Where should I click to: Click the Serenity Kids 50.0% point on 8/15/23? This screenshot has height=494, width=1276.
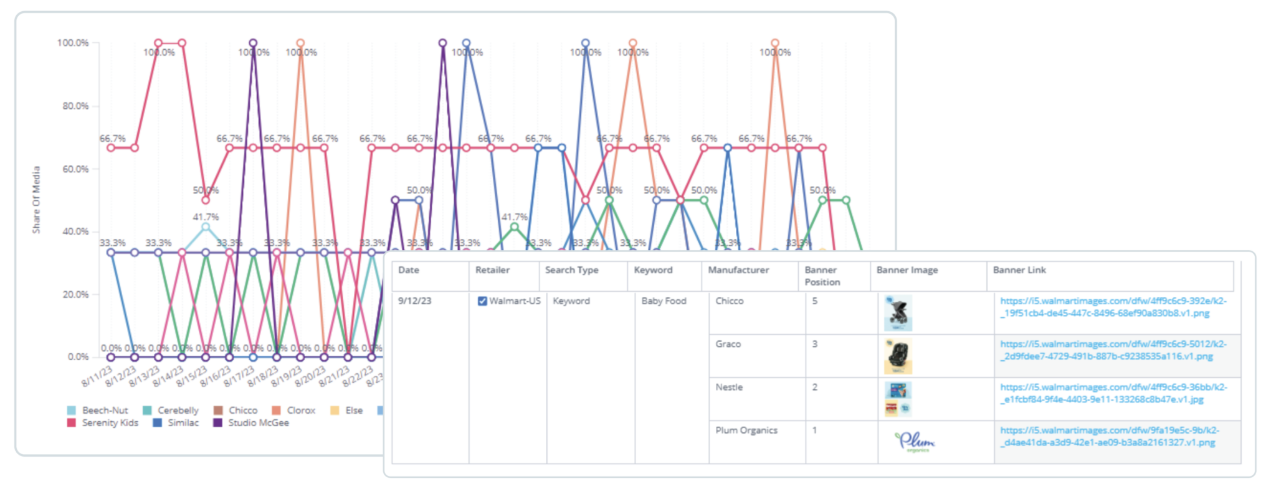click(206, 200)
